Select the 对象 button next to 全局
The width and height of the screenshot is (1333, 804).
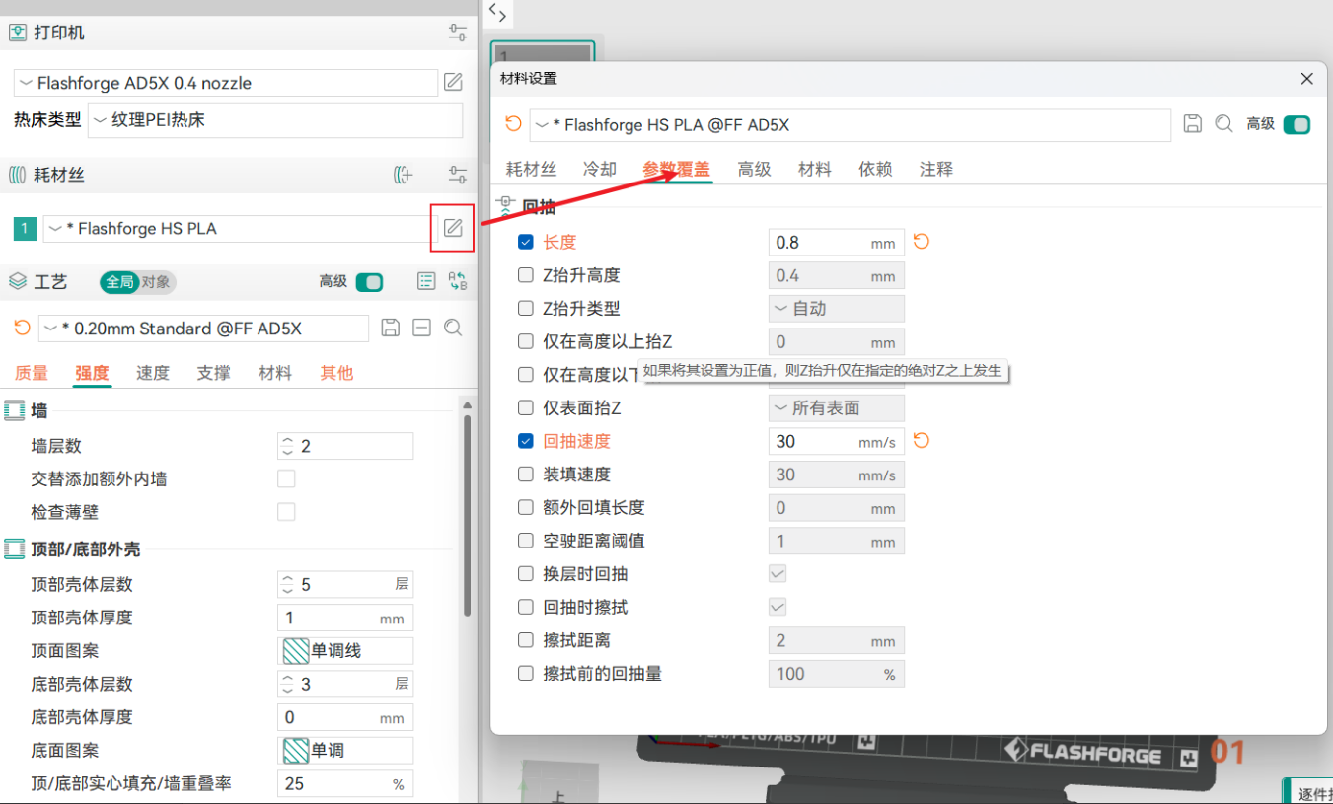tap(156, 282)
